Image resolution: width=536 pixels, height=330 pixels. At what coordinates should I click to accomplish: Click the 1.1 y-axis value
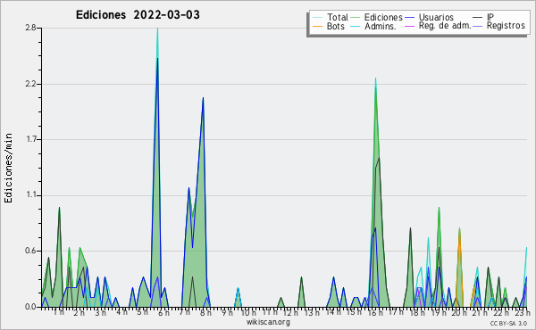[x=30, y=195]
